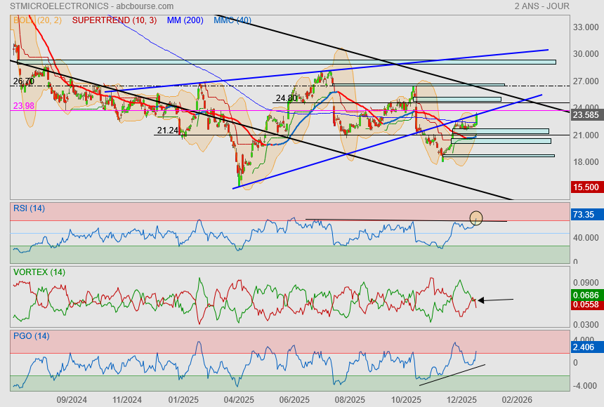The height and width of the screenshot is (407, 604).
Task: Click the MM (200) moving average label
Action: [185, 20]
